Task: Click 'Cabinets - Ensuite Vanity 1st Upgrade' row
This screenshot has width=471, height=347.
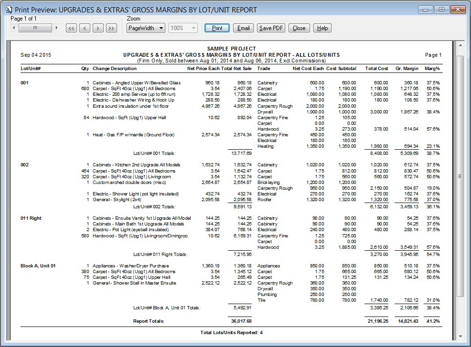Action: tap(230, 218)
